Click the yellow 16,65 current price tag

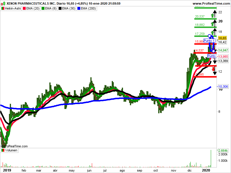click(222, 38)
